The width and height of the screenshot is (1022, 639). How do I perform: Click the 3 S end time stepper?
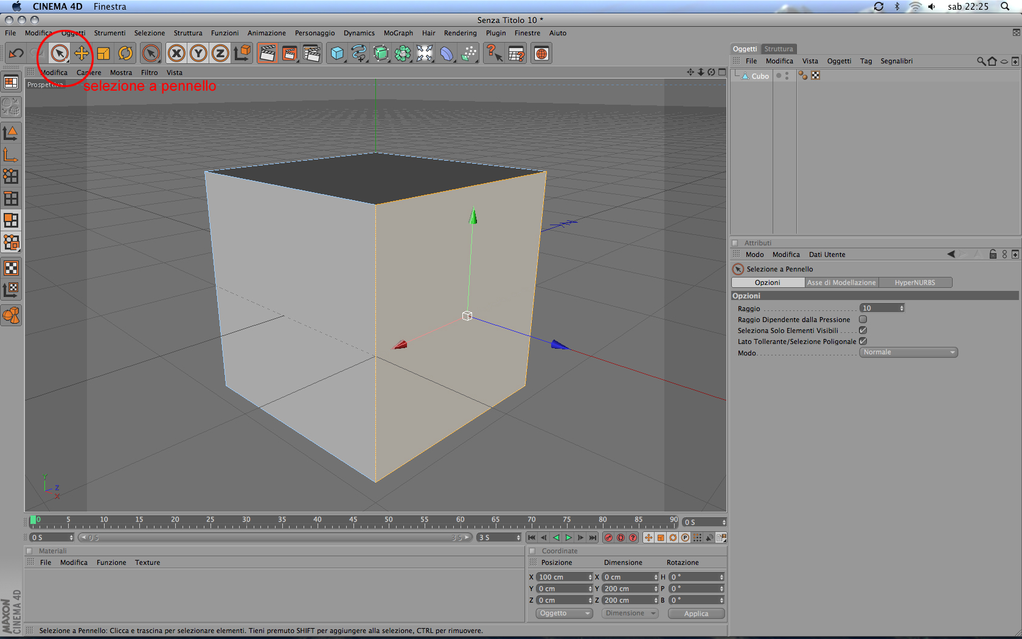[518, 537]
